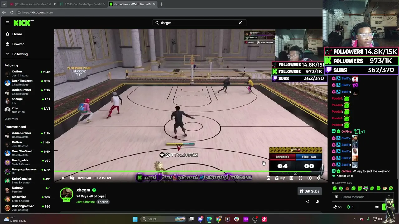Select the xhcgm Stream browser tab
Viewport: 399px width, 224px height.
132,4
